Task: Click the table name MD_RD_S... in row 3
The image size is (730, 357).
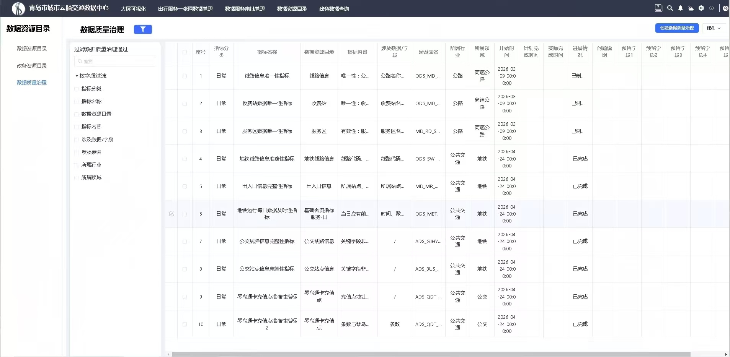Action: coord(428,131)
